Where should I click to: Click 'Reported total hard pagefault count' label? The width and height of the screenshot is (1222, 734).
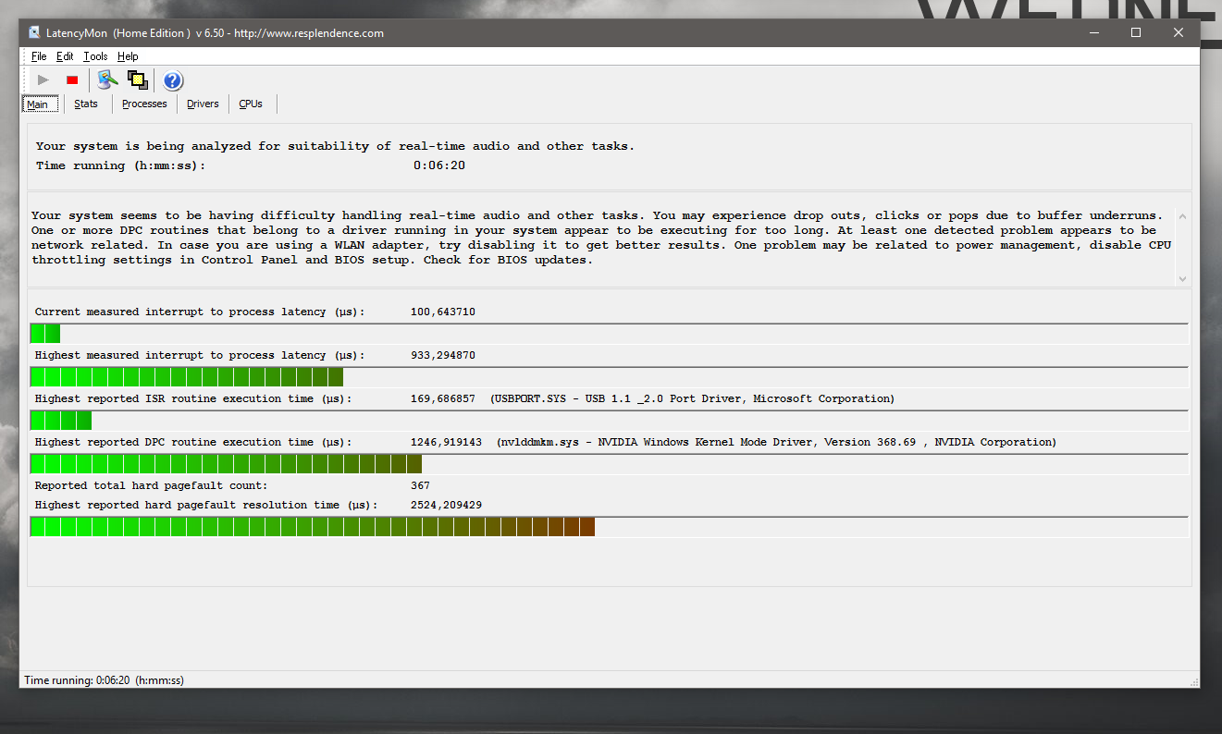click(x=151, y=485)
